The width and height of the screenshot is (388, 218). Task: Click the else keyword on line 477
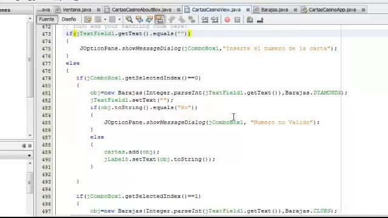pos(73,63)
